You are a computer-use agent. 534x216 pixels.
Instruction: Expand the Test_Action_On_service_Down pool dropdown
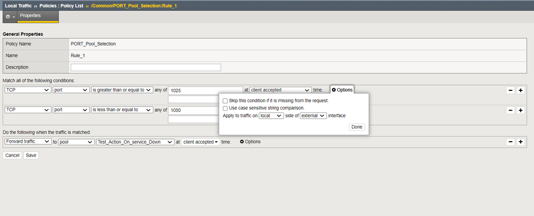point(134,142)
